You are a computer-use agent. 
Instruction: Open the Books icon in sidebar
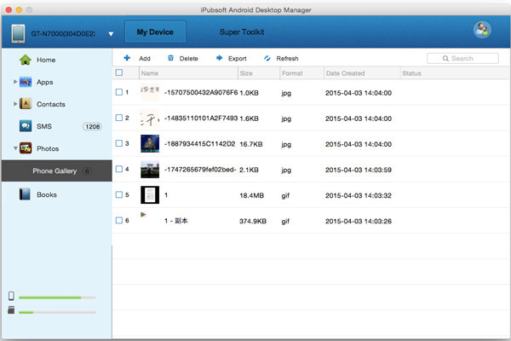click(26, 194)
